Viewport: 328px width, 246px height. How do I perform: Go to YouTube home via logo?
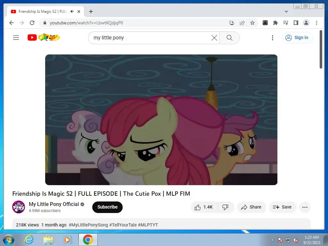44,37
